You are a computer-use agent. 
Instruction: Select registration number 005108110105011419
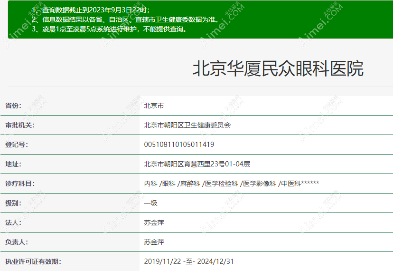(x=179, y=145)
